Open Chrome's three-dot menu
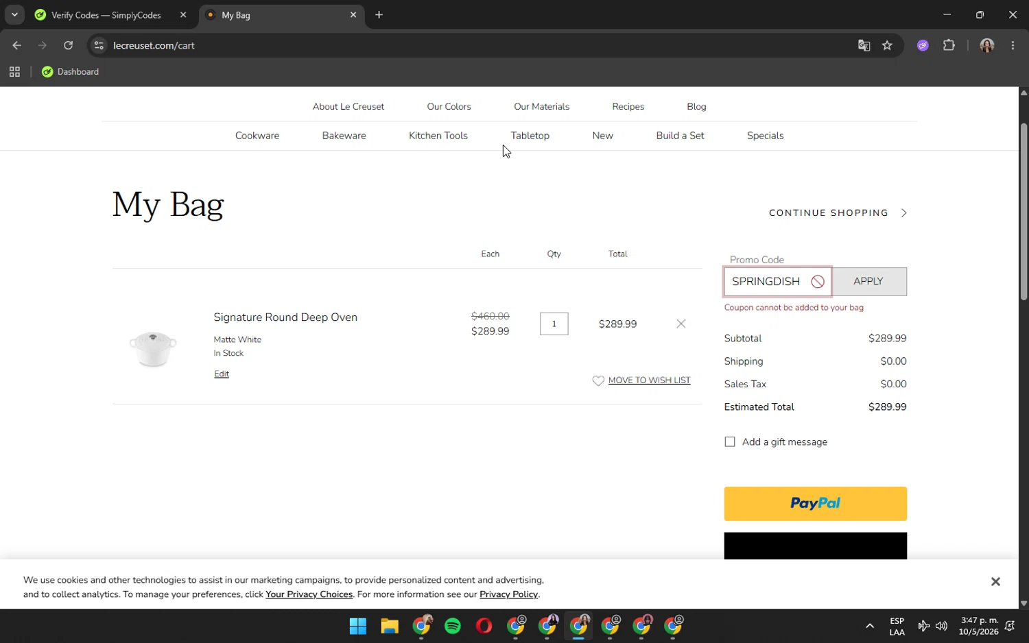Image resolution: width=1029 pixels, height=643 pixels. pyautogui.click(x=1013, y=45)
